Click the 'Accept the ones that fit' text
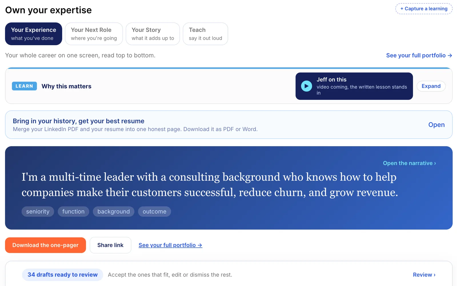Viewport: 457px width, 286px height. coord(170,275)
